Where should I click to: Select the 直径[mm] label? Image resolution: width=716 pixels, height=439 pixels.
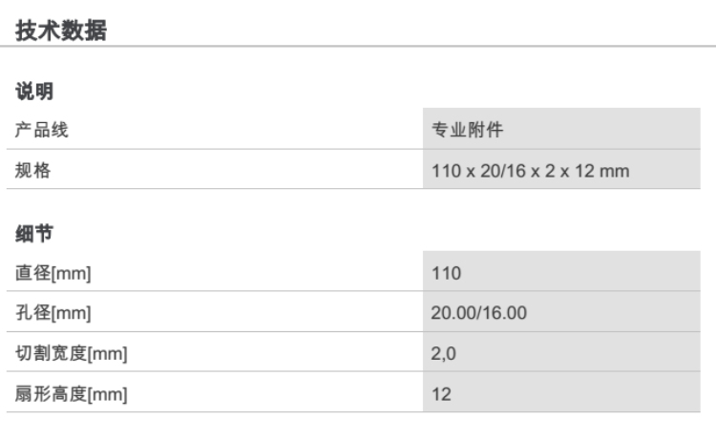click(x=59, y=273)
